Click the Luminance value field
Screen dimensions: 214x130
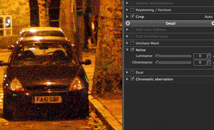[x=200, y=56]
